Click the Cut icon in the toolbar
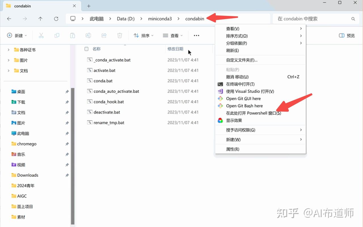363x227 pixels. (x=41, y=35)
